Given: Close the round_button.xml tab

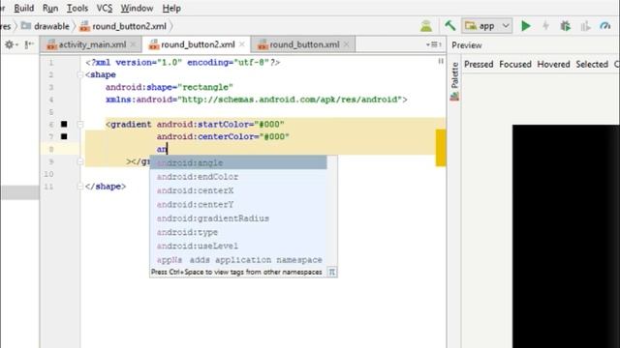Looking at the screenshot, I should pos(347,44).
